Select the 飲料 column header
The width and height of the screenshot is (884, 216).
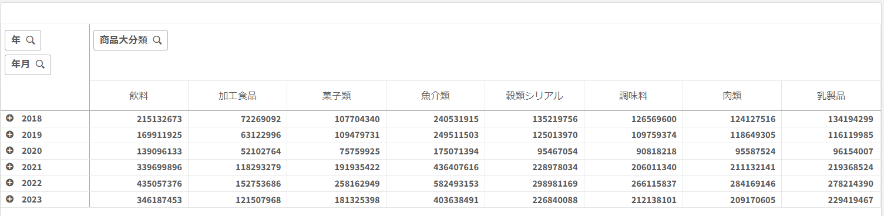139,96
